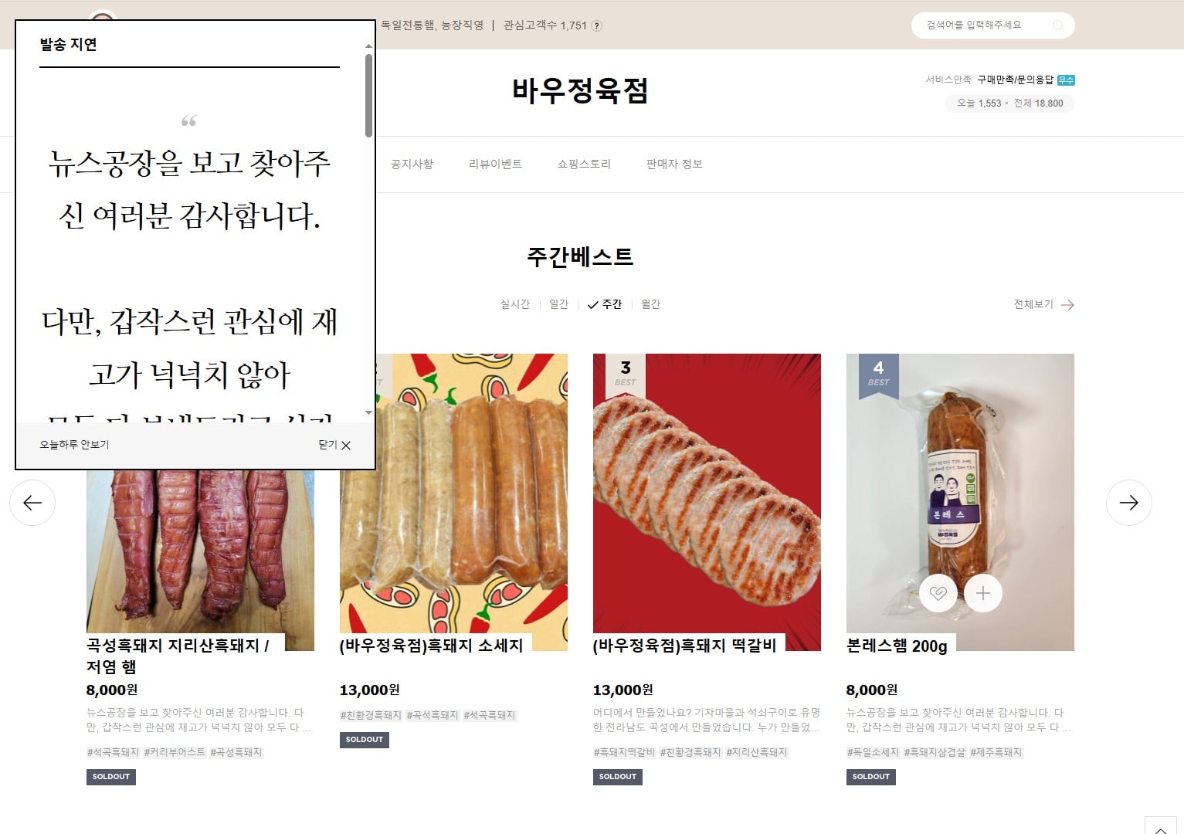Viewport: 1184px width, 834px height.
Task: Click the 독일전통햄, 농장직영 store tagline
Action: (432, 25)
